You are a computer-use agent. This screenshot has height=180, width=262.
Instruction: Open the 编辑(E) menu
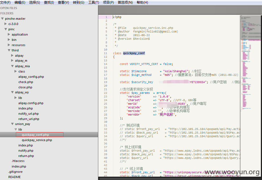20,2
